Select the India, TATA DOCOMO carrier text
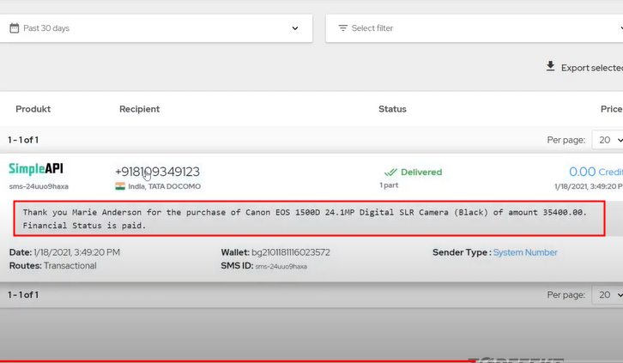 tap(164, 186)
